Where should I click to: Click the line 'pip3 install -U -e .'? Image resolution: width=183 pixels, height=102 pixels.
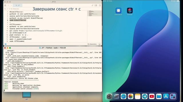(x=19, y=35)
